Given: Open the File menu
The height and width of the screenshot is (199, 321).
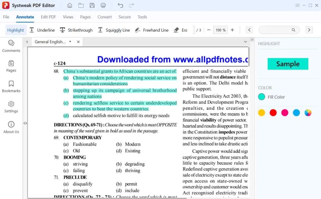Looking at the screenshot, I should click(6, 17).
